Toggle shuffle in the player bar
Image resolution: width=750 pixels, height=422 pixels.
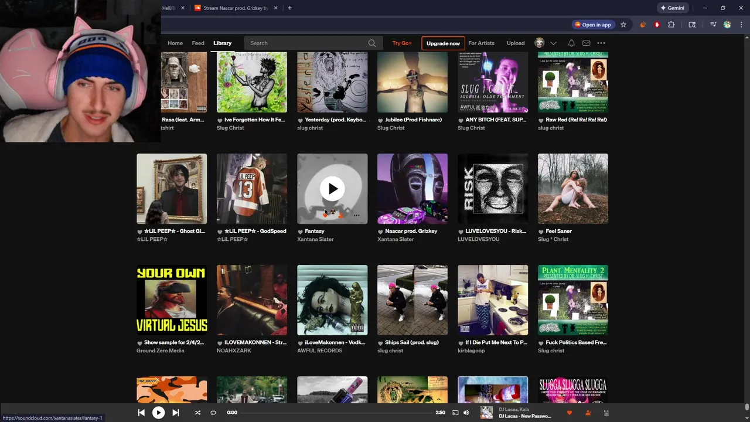coord(197,413)
